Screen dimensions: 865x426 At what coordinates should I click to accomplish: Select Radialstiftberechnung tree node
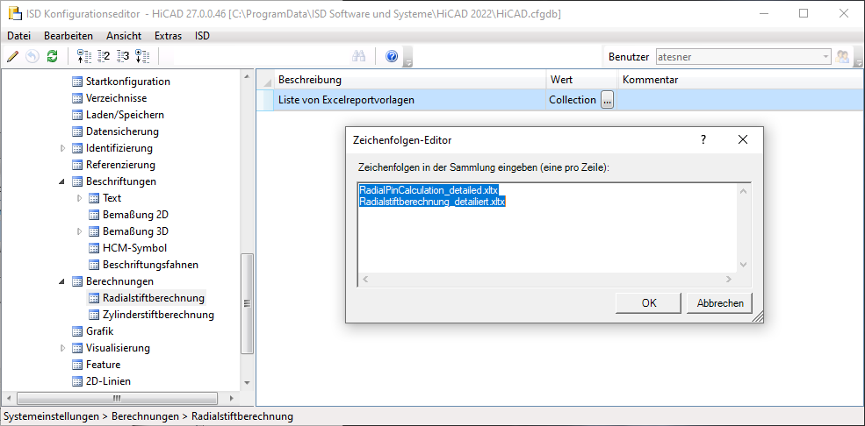(154, 298)
